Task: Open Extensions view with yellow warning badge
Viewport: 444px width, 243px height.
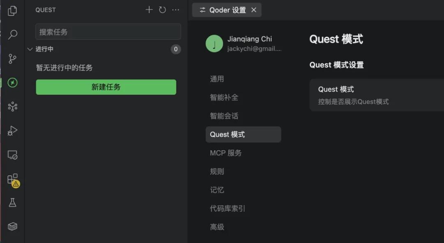Action: tap(12, 179)
